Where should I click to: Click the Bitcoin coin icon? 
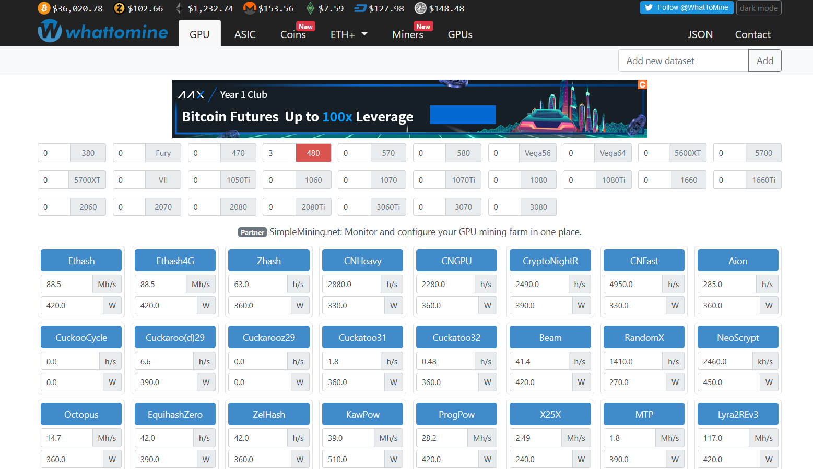coord(44,8)
